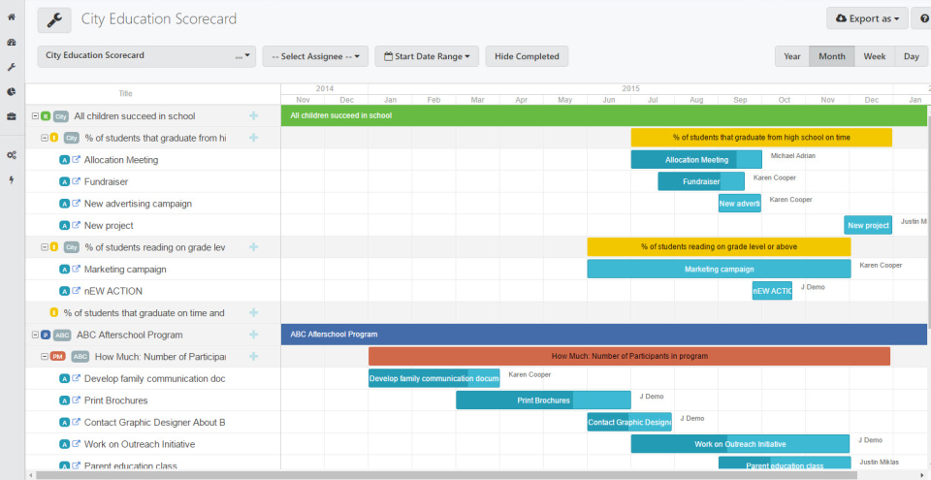
Task: Open the Select Assignee dropdown
Action: tap(315, 56)
